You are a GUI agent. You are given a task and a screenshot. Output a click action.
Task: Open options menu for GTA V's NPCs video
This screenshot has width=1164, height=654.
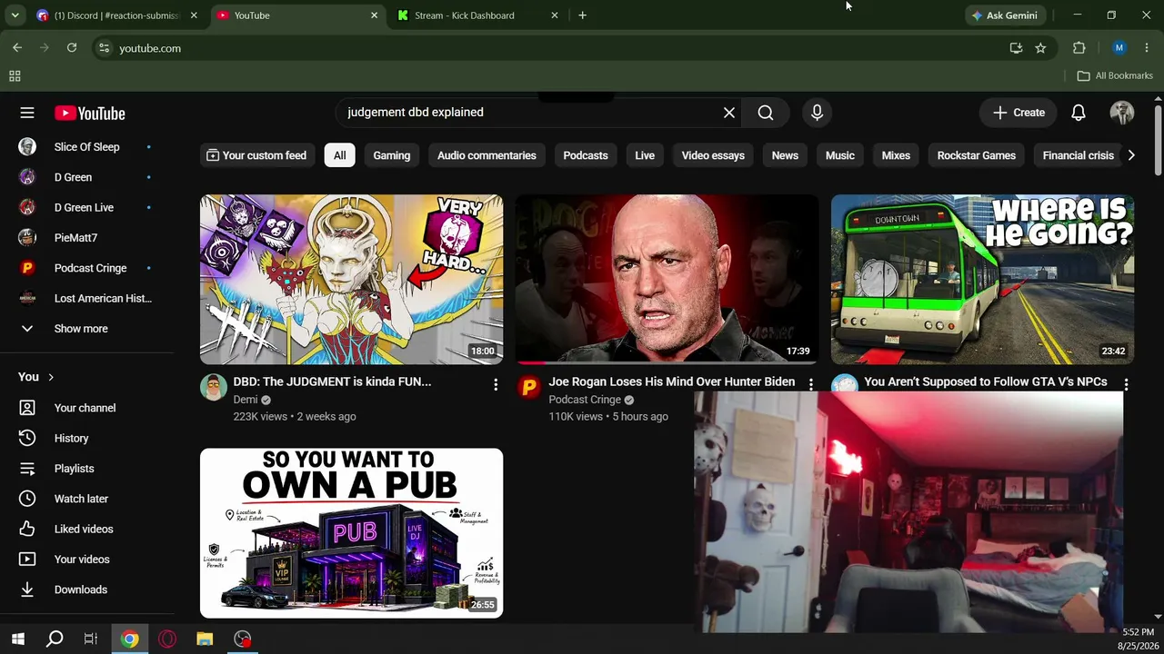[1126, 385]
